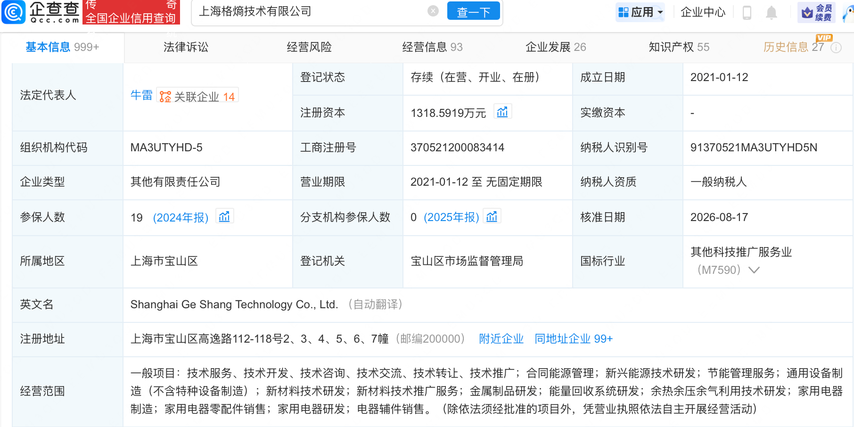Click the mobile phone icon in header

(x=747, y=12)
